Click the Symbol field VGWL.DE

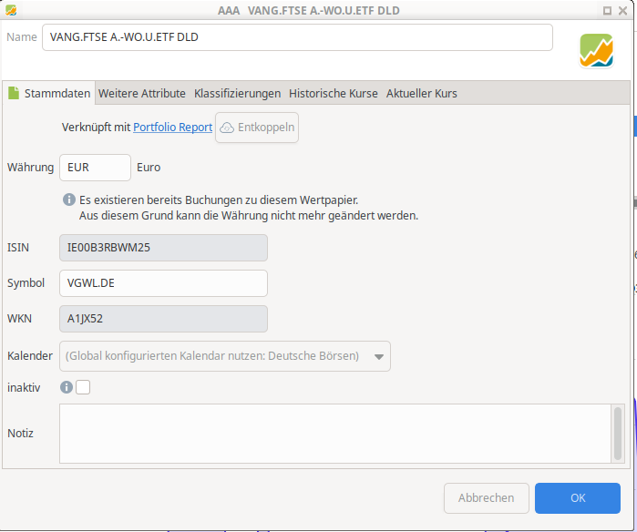click(163, 283)
